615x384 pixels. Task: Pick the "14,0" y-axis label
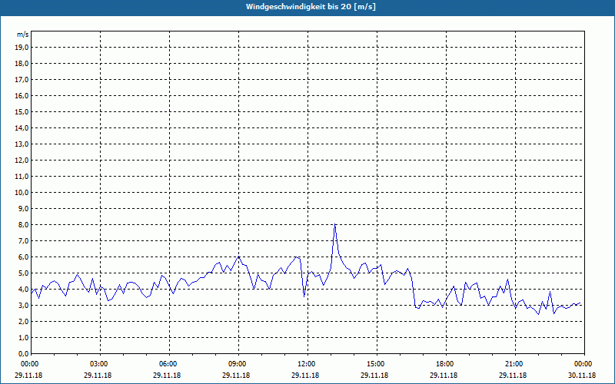click(22, 127)
